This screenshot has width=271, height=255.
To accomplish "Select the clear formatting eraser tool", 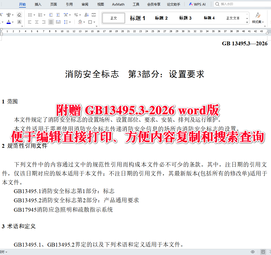I will [19, 15].
